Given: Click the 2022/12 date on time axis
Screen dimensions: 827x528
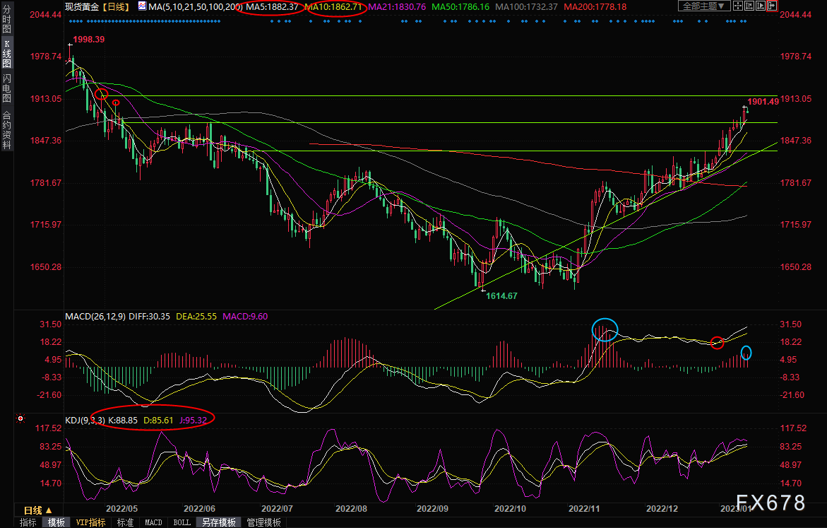Looking at the screenshot, I should (x=662, y=508).
